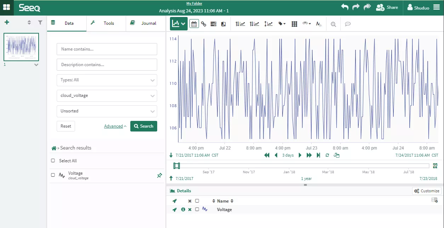444x228 pixels.
Task: Check the box next to Name header
Action: coord(197,201)
